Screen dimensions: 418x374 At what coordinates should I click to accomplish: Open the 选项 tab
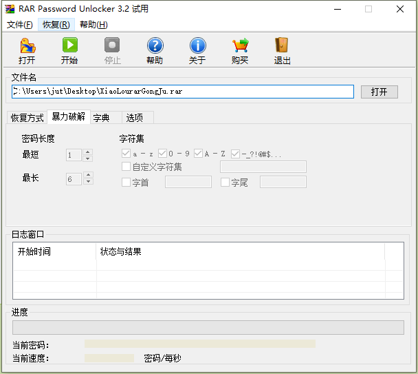tap(137, 118)
